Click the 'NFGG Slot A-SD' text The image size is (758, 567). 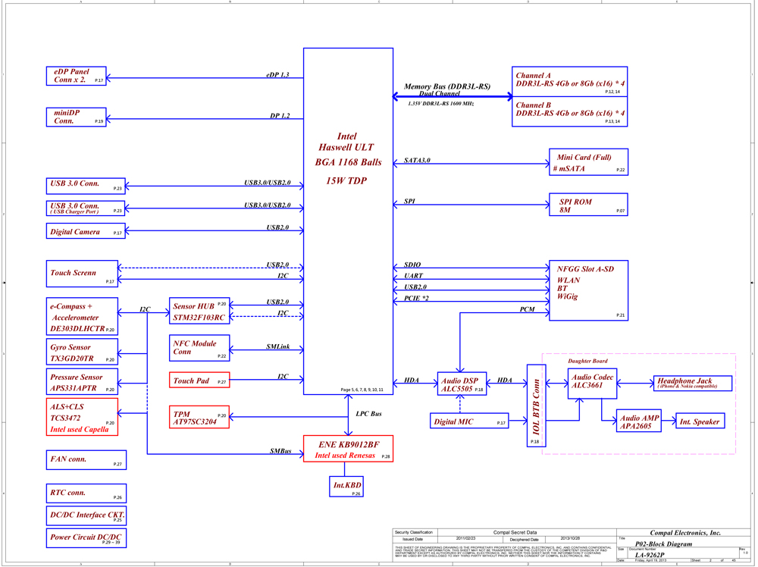click(x=585, y=269)
